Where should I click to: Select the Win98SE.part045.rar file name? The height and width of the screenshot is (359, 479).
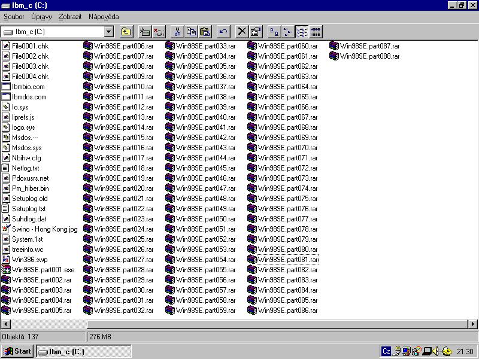205,168
